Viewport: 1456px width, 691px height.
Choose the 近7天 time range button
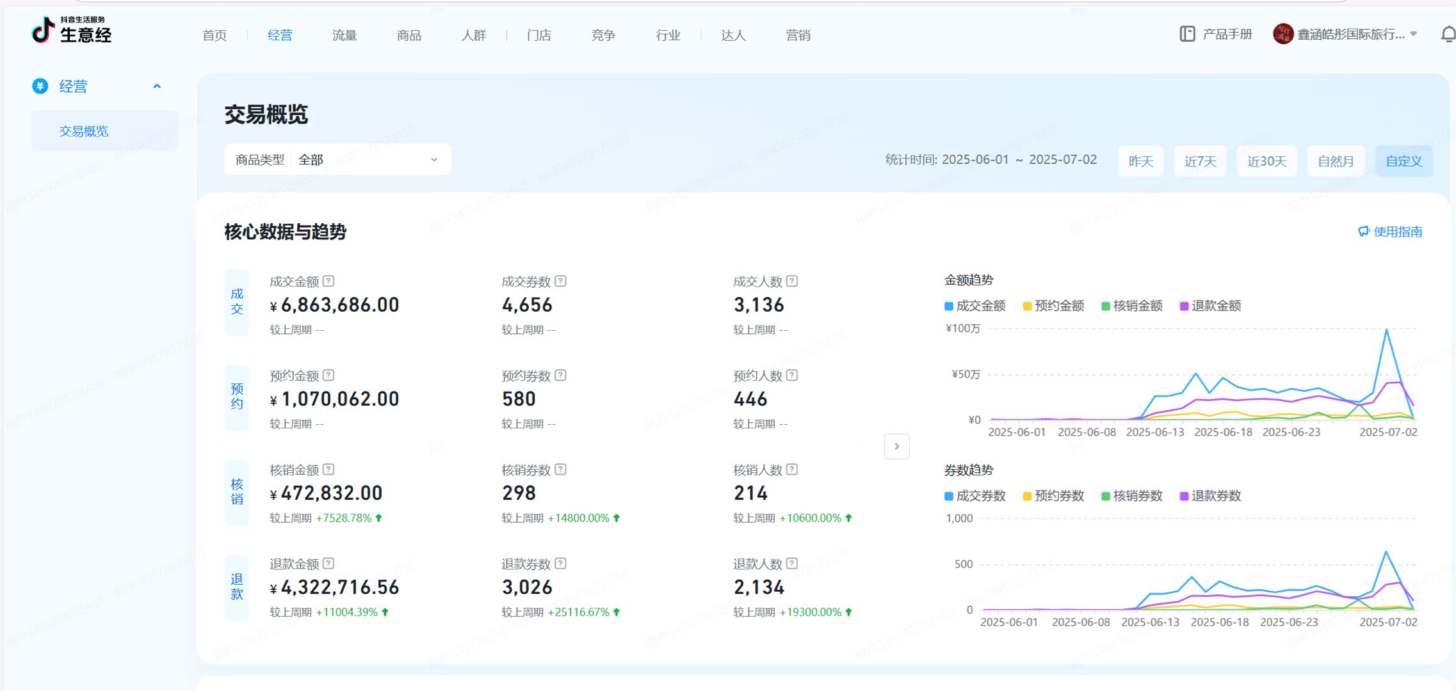1201,161
